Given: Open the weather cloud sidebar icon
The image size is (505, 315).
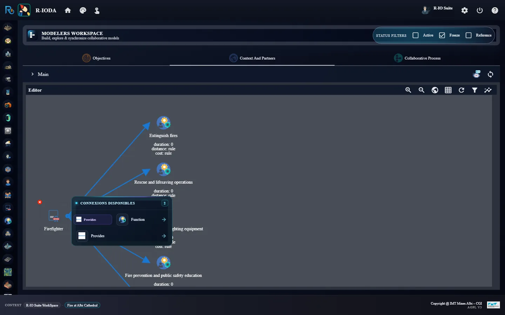Looking at the screenshot, I should (8, 143).
